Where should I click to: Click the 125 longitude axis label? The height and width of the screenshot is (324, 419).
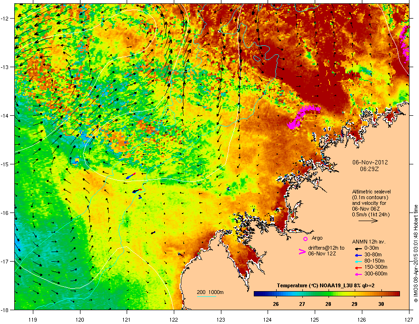point(315,319)
